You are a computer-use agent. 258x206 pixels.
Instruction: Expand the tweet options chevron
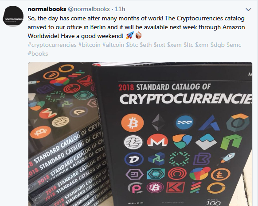[x=248, y=10]
